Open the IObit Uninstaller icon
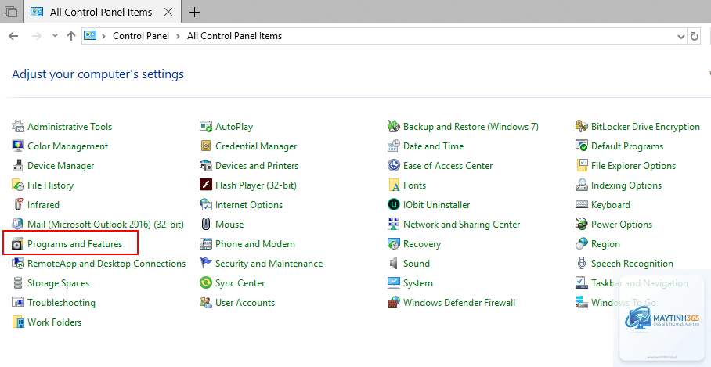This screenshot has width=711, height=367. point(394,204)
